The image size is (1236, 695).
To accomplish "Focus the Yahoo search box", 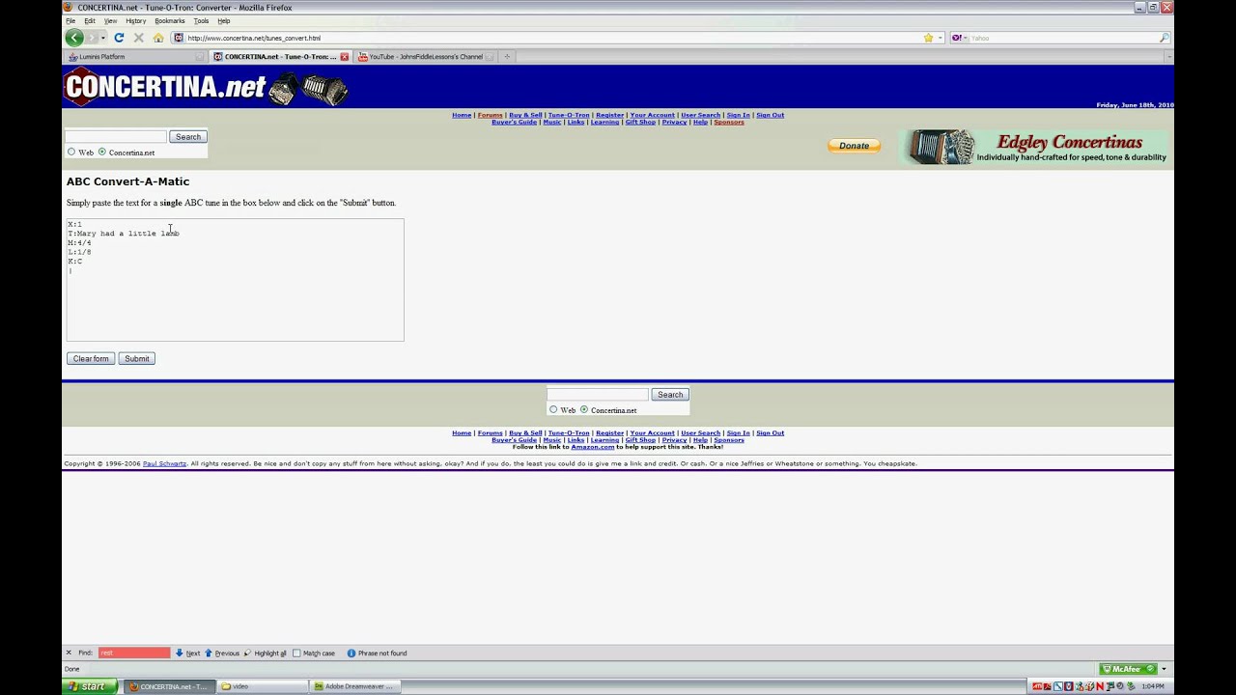I will pyautogui.click(x=1062, y=38).
